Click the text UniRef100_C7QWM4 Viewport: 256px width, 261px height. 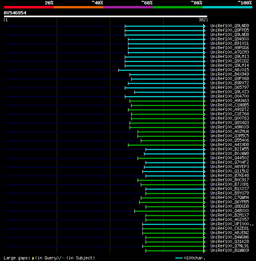(230, 198)
